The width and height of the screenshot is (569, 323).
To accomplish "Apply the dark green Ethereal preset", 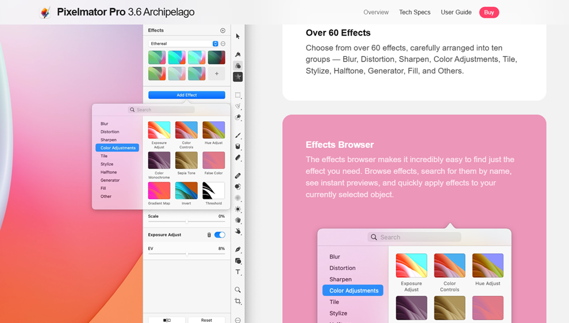I will point(217,57).
